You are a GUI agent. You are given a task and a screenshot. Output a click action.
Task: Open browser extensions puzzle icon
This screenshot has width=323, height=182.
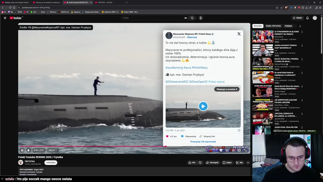(303, 8)
